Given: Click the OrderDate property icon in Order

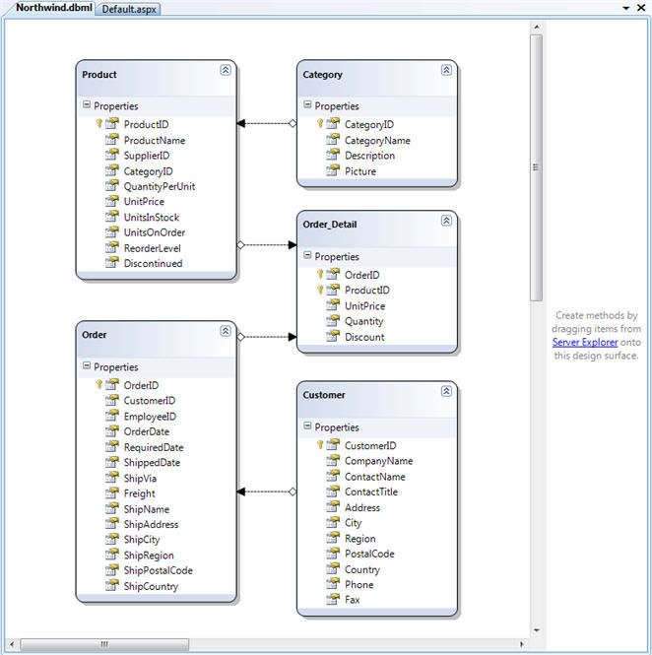Looking at the screenshot, I should pyautogui.click(x=112, y=430).
